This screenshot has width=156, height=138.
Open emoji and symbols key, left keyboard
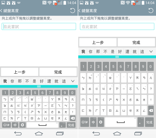point(6,125)
